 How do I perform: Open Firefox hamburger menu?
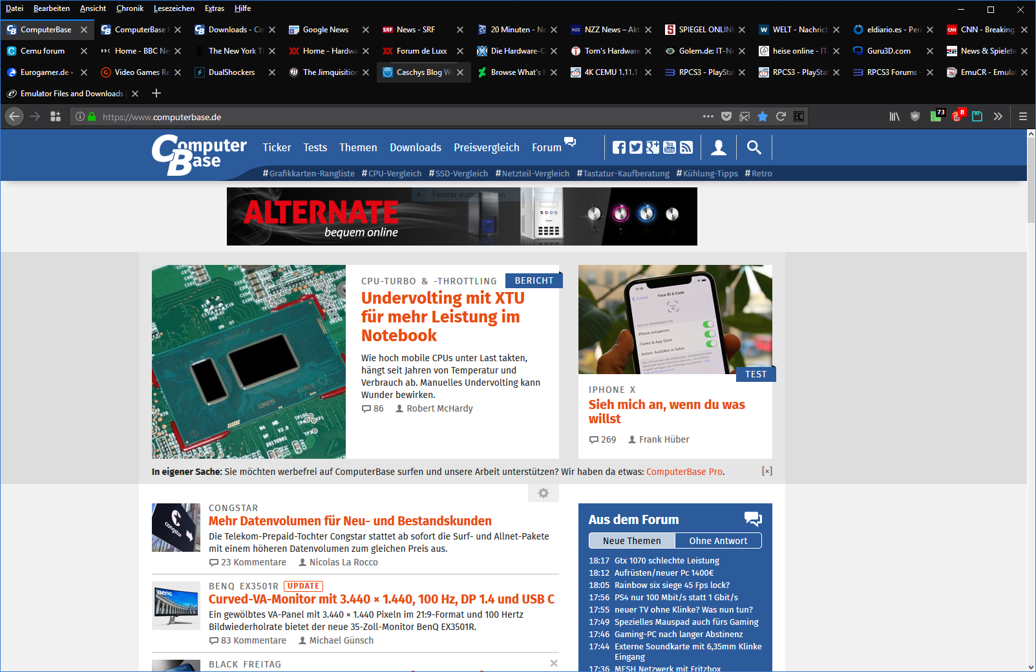pos(1023,116)
